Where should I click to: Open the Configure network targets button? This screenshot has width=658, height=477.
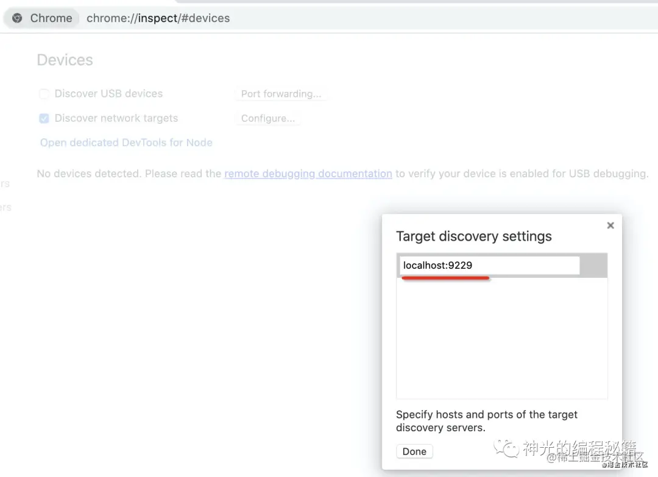coord(267,118)
